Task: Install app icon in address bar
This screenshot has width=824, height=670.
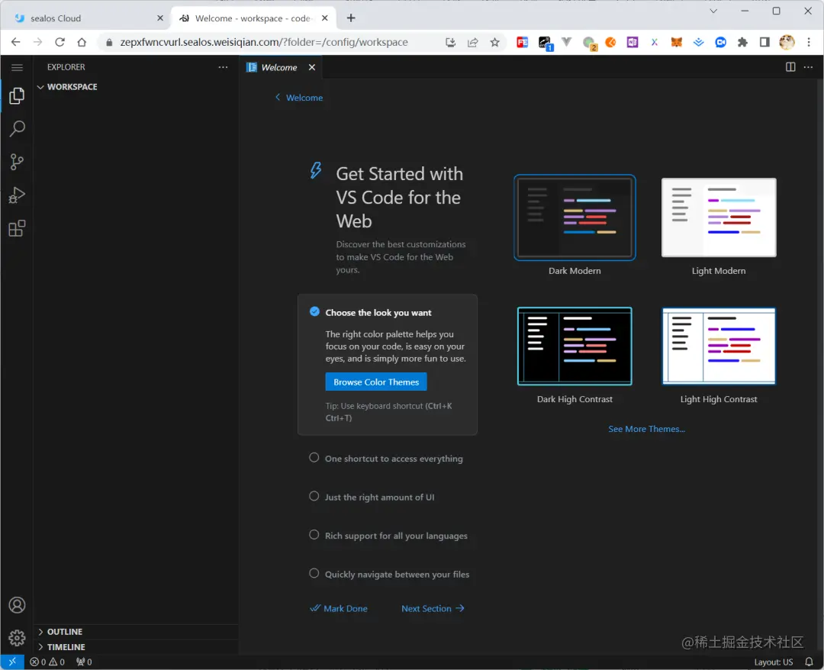Action: pos(450,43)
